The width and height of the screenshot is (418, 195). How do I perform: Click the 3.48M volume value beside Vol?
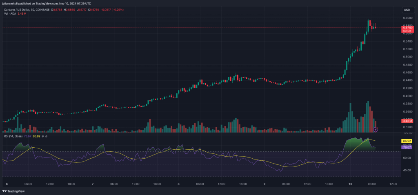(x=22, y=13)
